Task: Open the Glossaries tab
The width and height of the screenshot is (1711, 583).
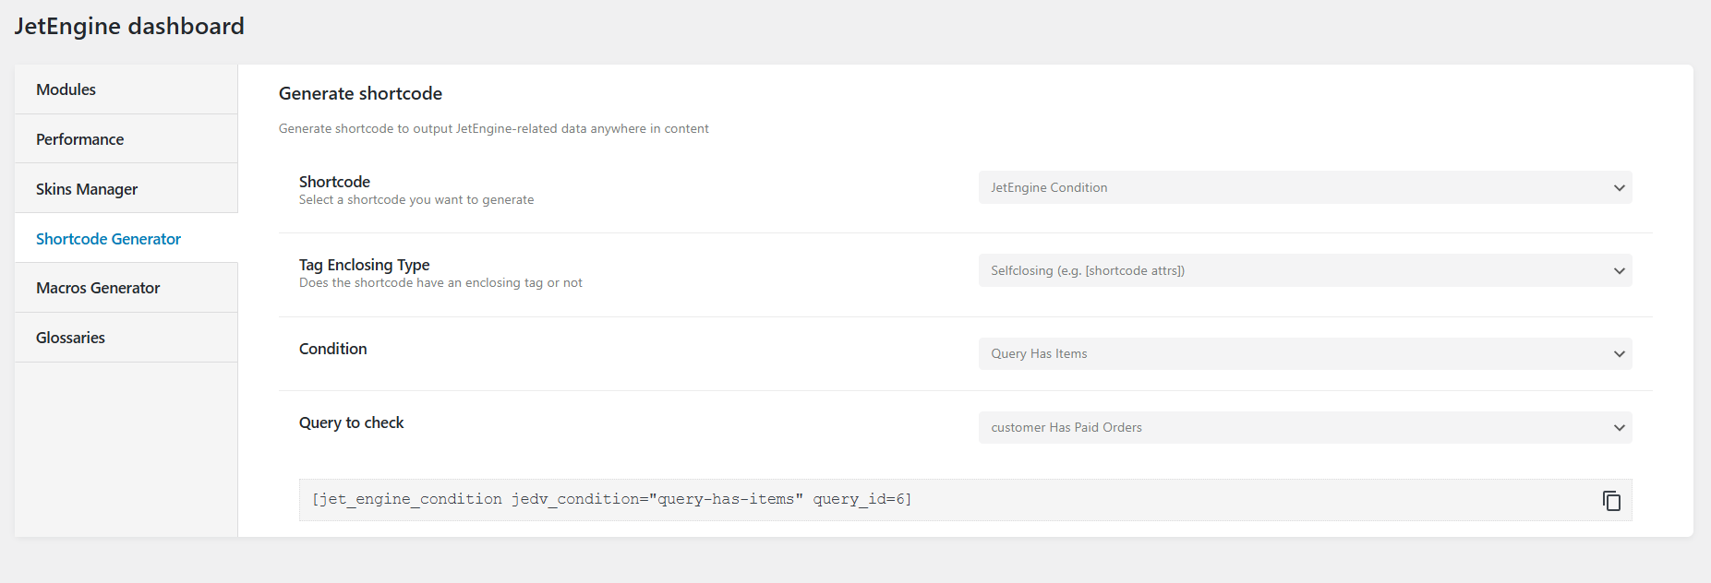Action: click(x=127, y=338)
